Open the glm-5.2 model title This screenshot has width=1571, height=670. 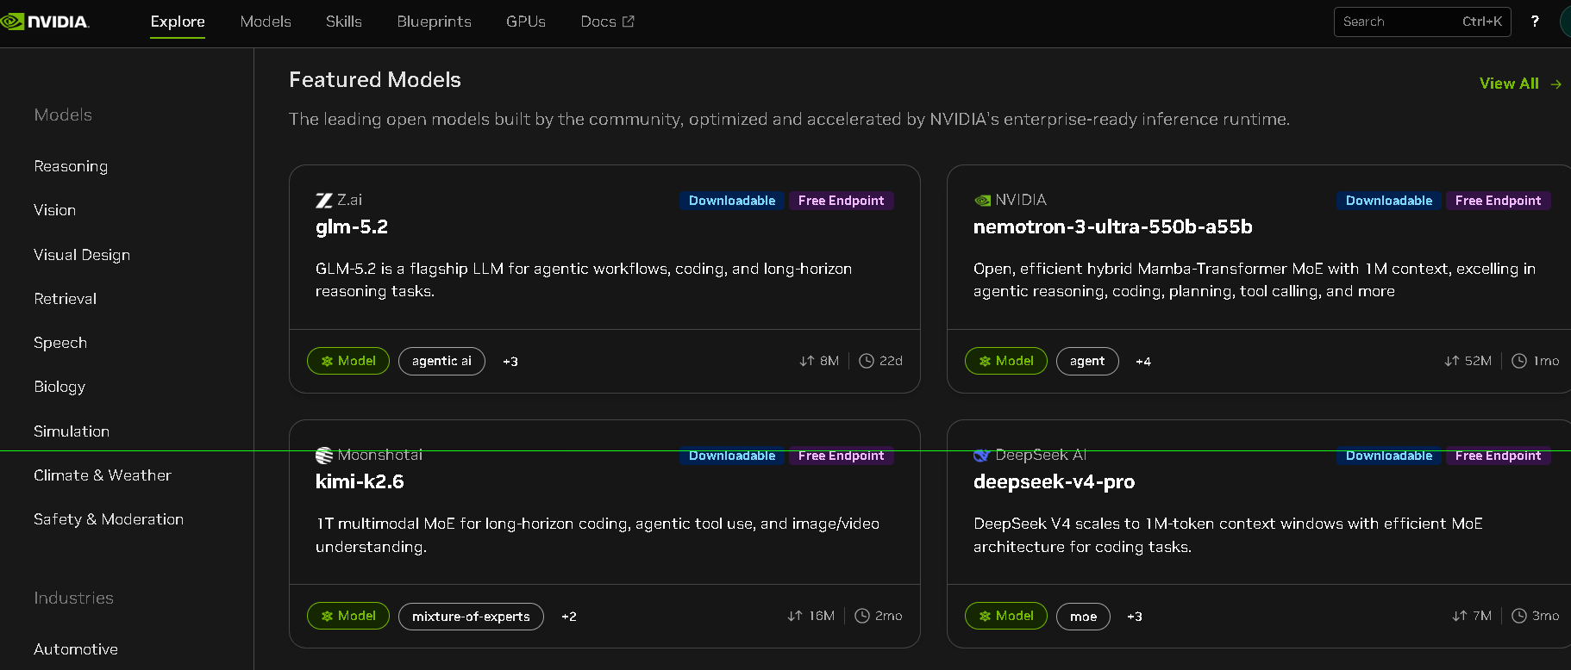pyautogui.click(x=352, y=227)
